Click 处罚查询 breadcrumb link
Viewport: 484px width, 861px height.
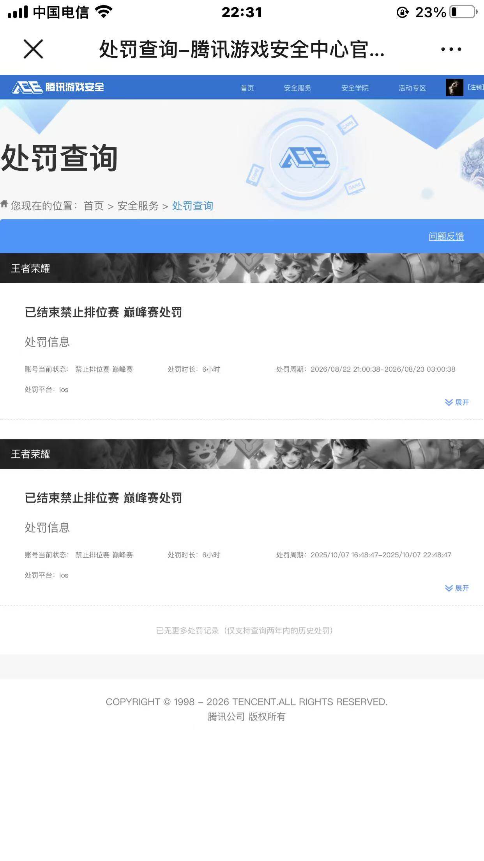193,206
